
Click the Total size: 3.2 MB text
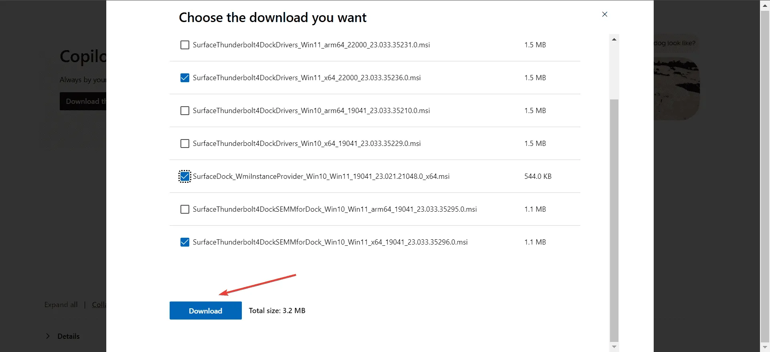277,311
